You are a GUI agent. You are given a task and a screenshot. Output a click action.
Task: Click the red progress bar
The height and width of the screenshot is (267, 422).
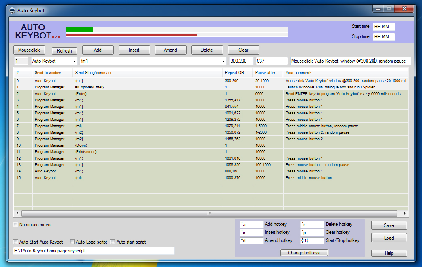(131, 35)
